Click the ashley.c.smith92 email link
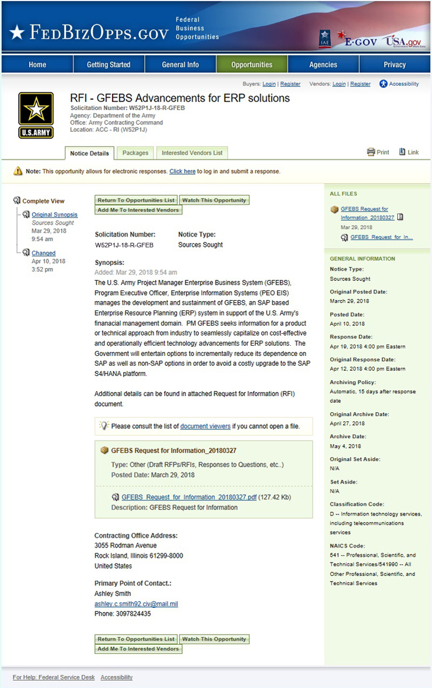Screen dimensions: 432x688 click(x=136, y=604)
